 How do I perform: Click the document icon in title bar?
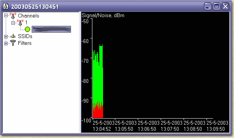click(x=6, y=6)
